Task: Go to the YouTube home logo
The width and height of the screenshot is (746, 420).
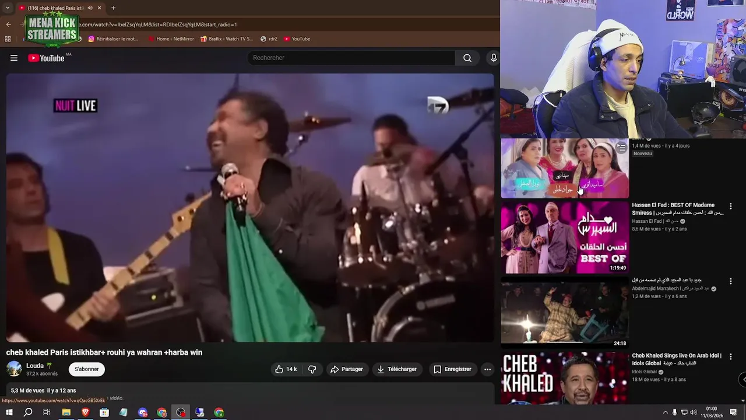Action: pyautogui.click(x=45, y=58)
